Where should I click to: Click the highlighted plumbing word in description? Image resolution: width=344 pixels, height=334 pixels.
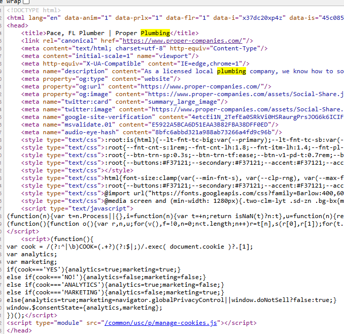[231, 71]
